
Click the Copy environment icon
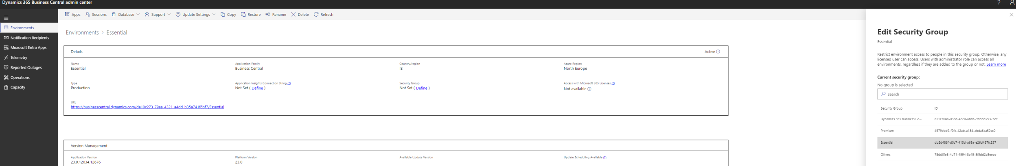tap(223, 15)
